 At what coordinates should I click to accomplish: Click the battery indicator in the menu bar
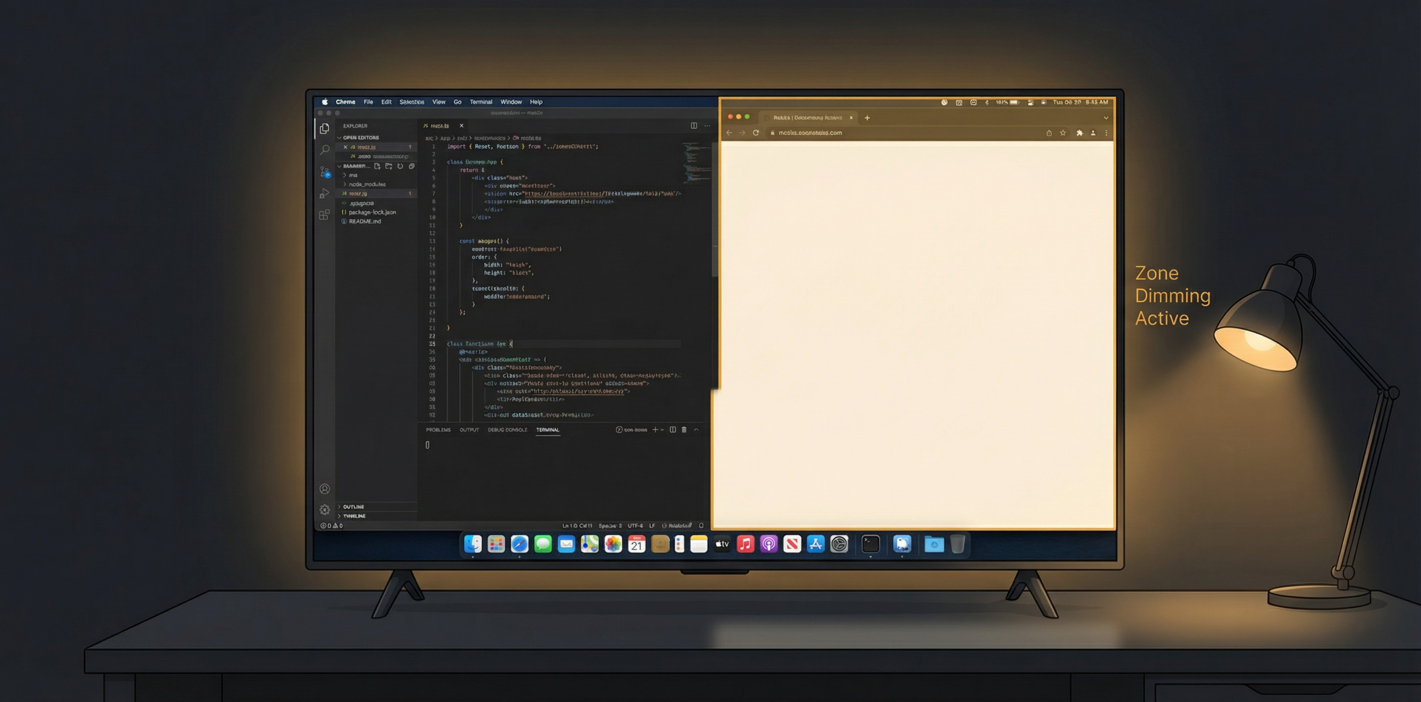pos(1015,102)
